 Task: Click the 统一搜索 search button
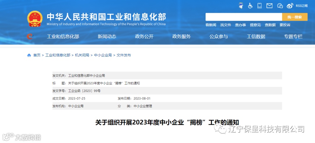(295, 17)
